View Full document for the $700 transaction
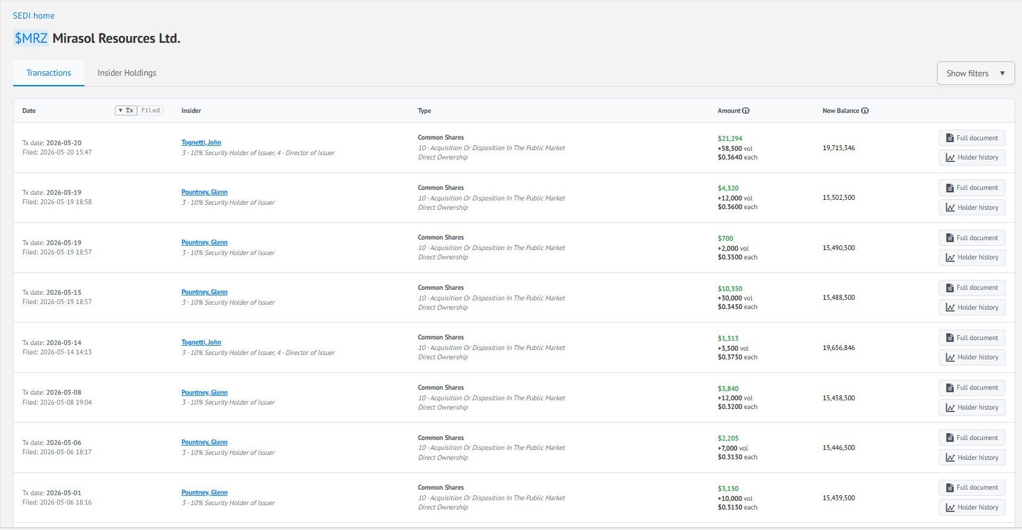Screen dimensions: 1022x530 972,238
